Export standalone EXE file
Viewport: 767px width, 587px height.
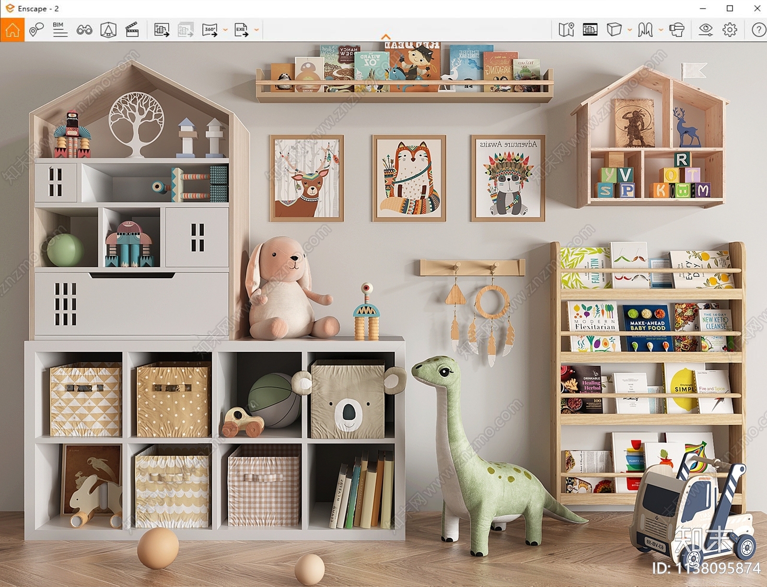pyautogui.click(x=242, y=30)
